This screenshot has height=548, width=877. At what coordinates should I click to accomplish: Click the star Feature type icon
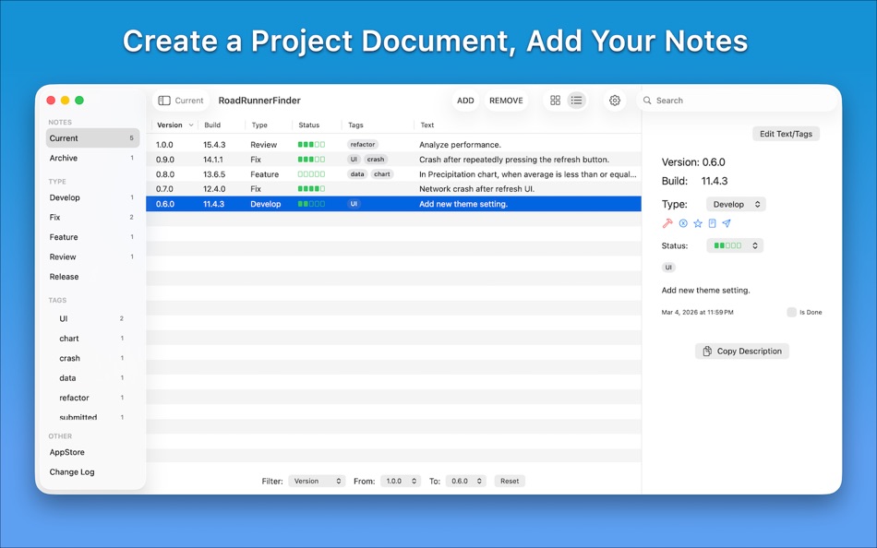(697, 223)
